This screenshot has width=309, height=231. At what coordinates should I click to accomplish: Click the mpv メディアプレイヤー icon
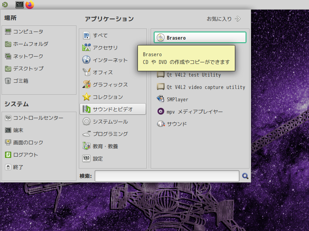pyautogui.click(x=161, y=111)
